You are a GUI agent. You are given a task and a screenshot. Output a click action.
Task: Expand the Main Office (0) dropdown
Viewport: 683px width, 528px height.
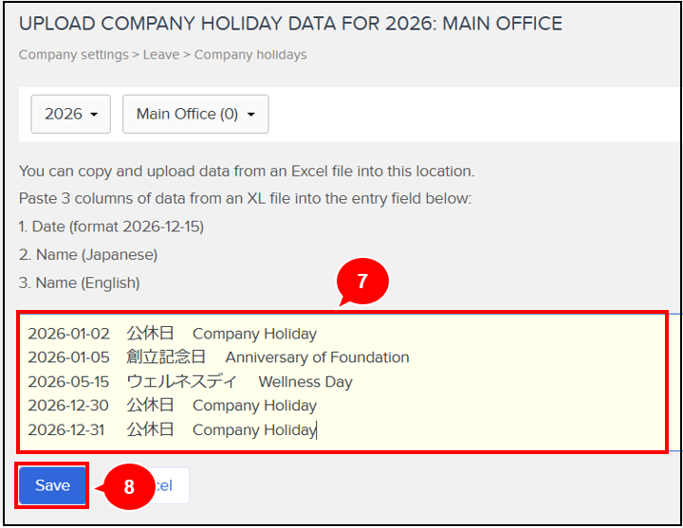[x=195, y=114]
